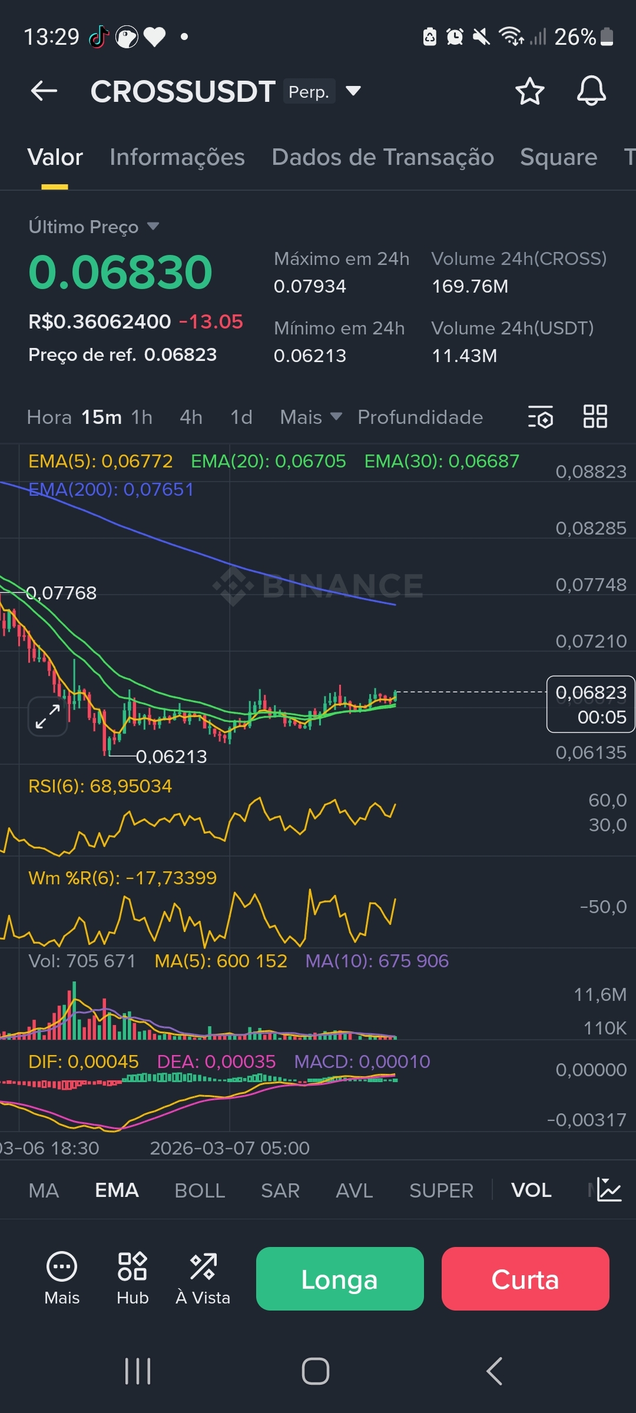
Task: Select the 15m timeframe
Action: pos(101,417)
